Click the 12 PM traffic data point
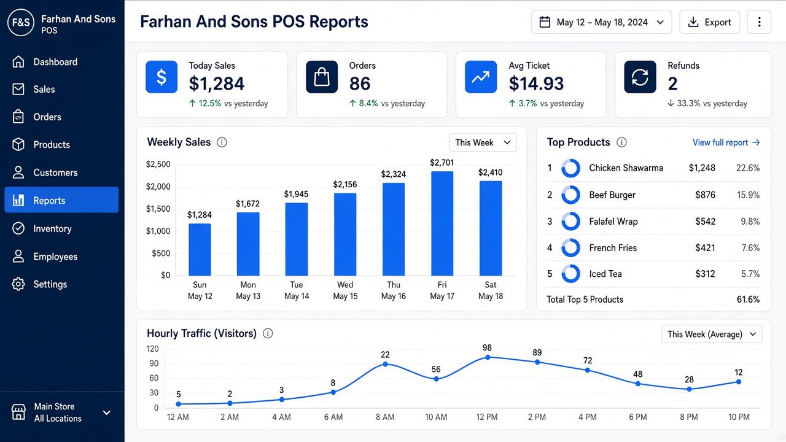The width and height of the screenshot is (786, 442). point(488,357)
